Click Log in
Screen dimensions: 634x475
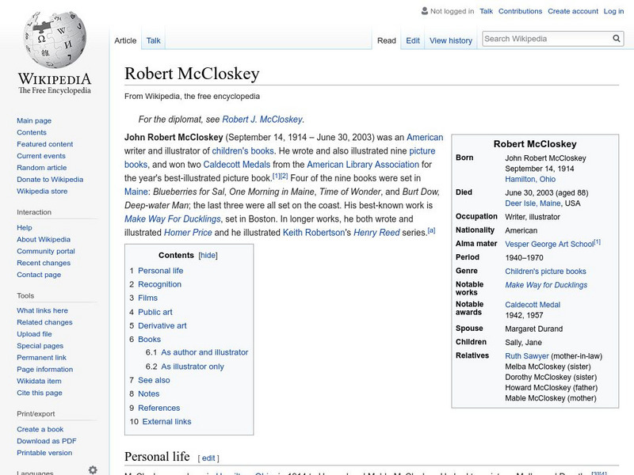tap(613, 11)
